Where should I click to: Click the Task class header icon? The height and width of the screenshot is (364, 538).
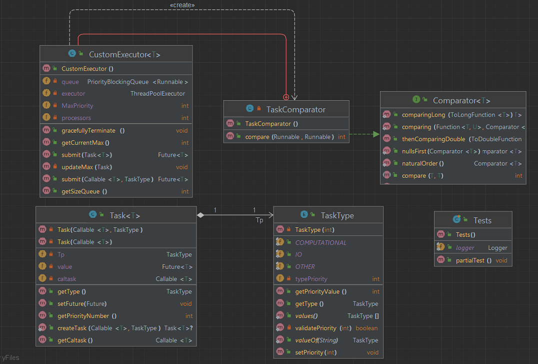coord(92,214)
